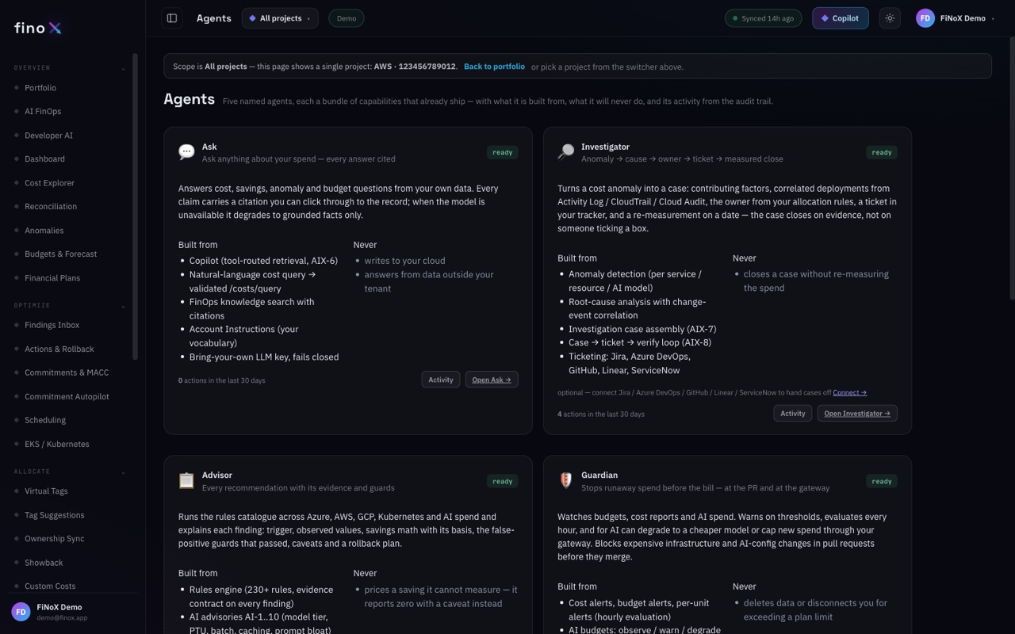1015x634 pixels.
Task: Go to AI FinOps page
Action: tap(43, 112)
